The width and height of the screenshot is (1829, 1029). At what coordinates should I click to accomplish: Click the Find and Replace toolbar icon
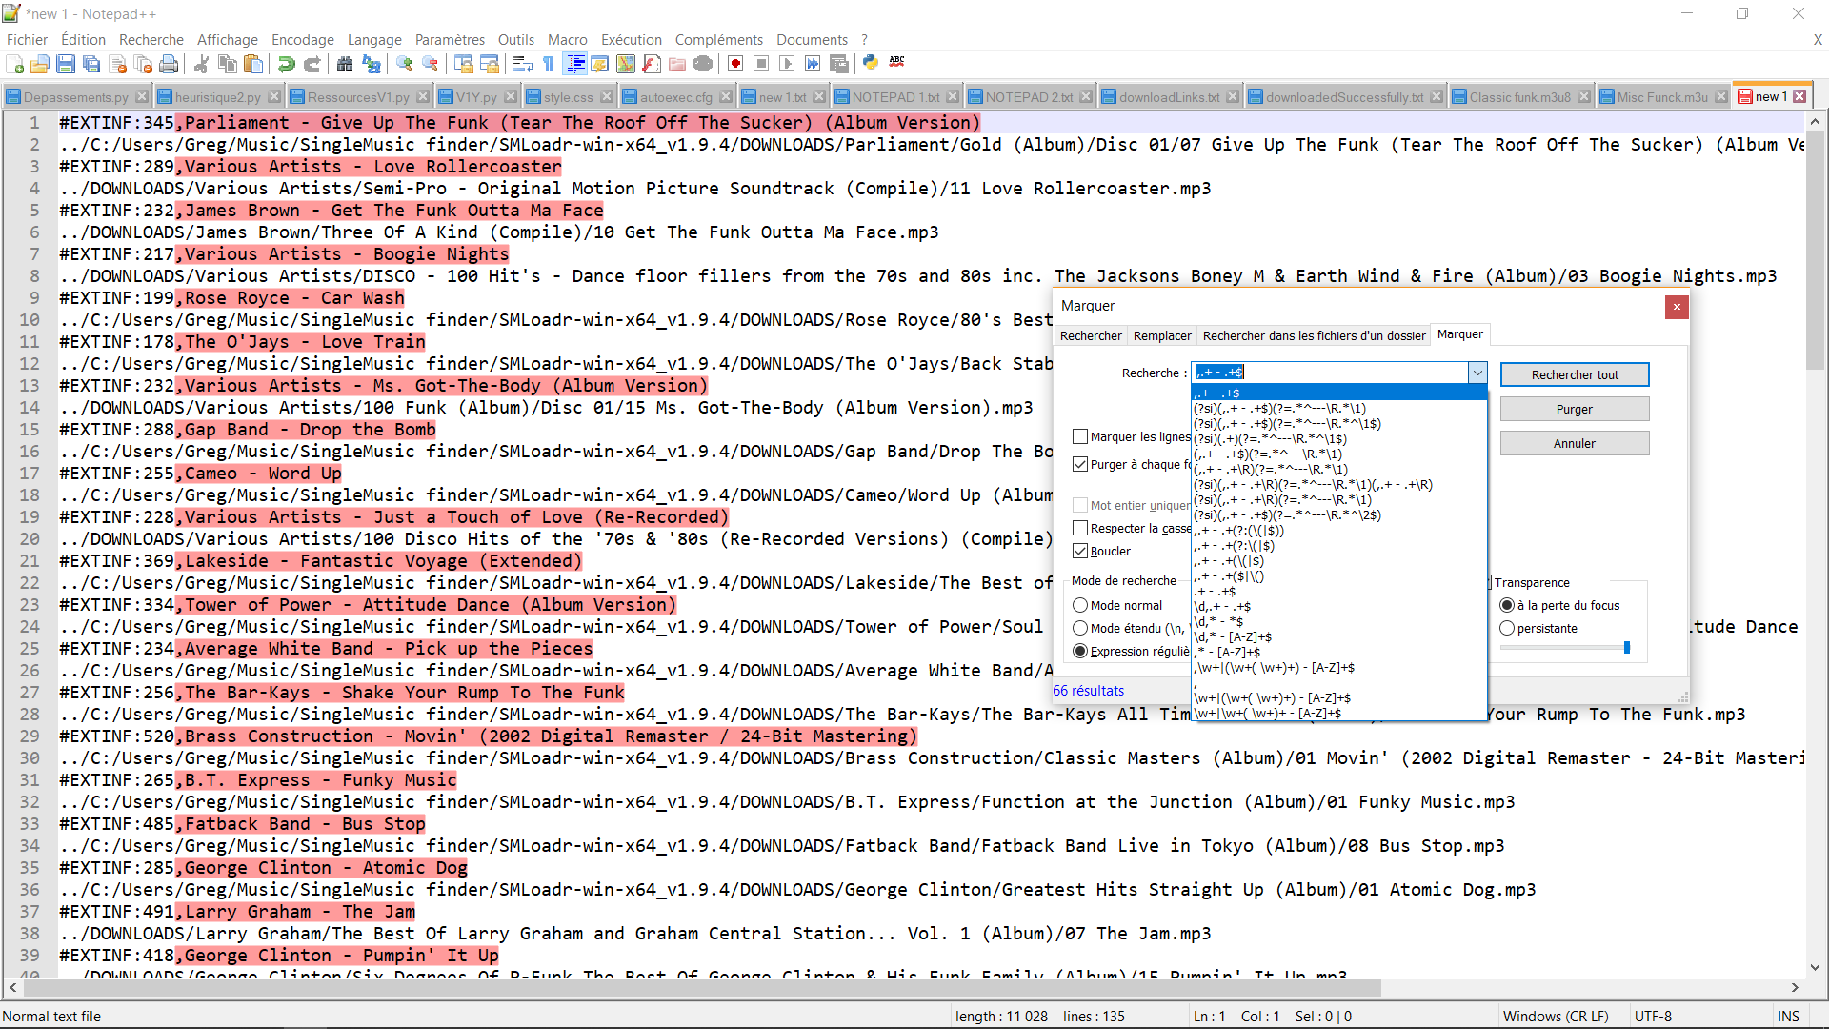[372, 64]
